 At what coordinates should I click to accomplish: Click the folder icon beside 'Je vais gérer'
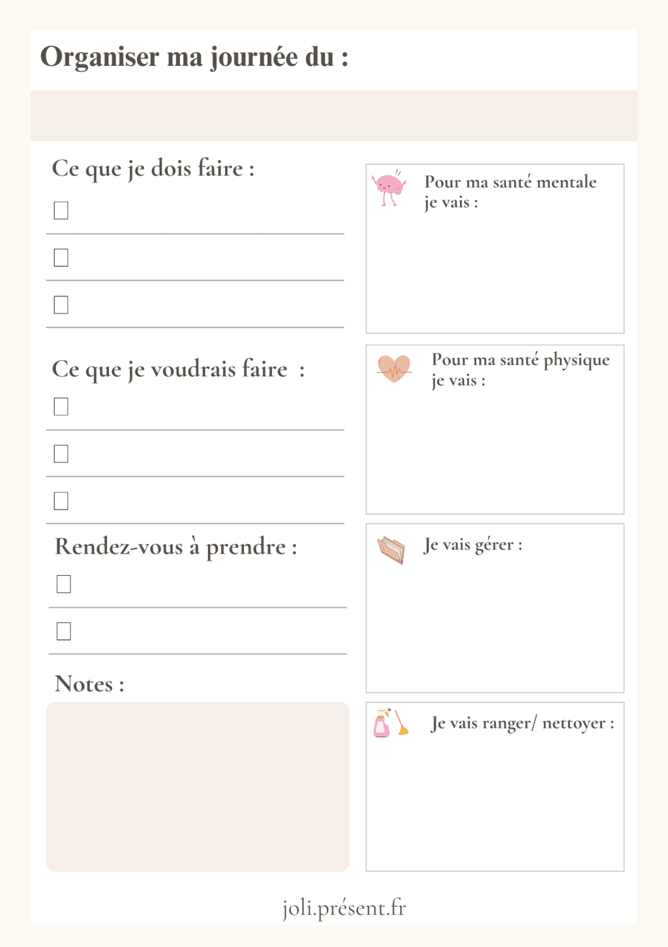[391, 549]
